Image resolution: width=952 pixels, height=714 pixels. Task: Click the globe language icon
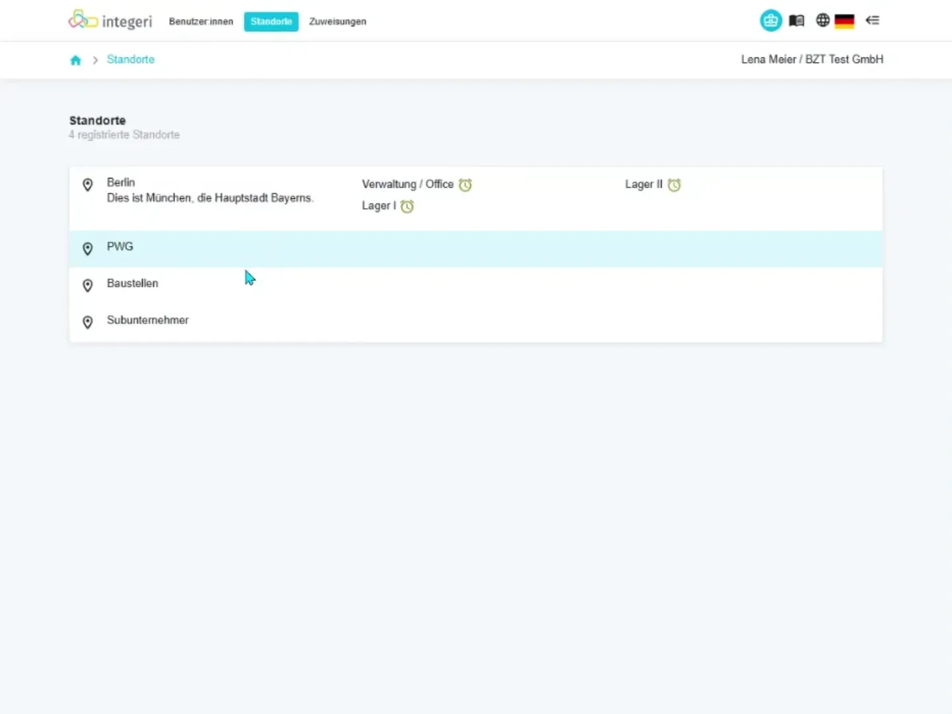click(822, 20)
